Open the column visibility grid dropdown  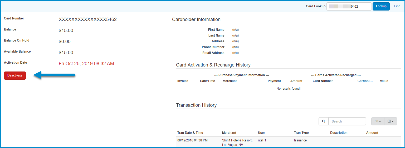(391, 121)
